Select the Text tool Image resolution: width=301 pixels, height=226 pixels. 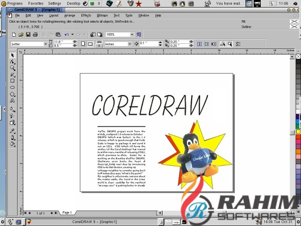click(13, 100)
